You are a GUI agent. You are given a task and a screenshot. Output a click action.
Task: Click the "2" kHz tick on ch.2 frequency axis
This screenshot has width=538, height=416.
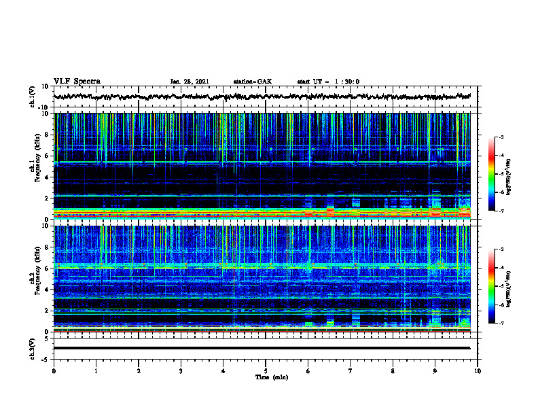pyautogui.click(x=47, y=311)
